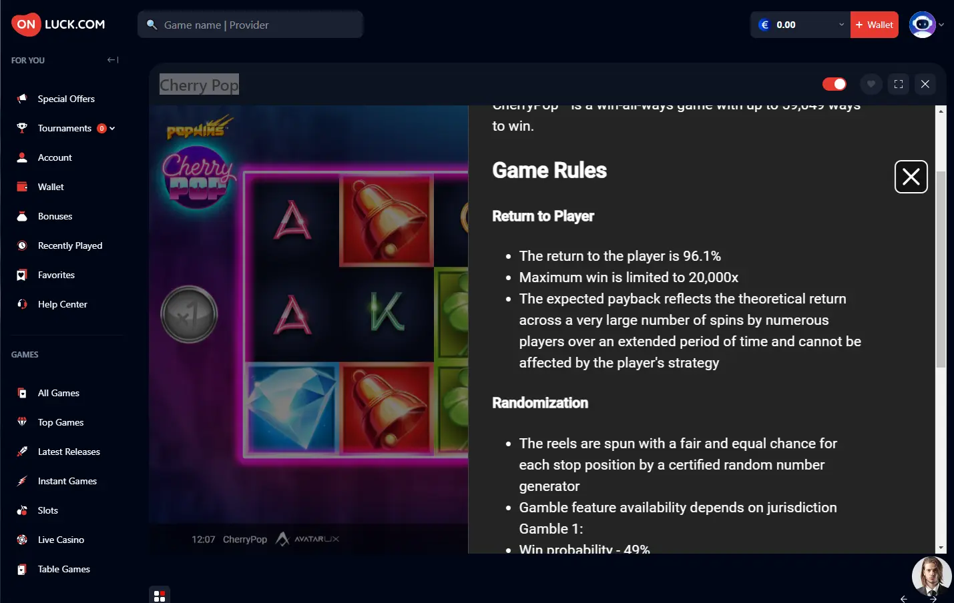Open the support agent chat avatar
This screenshot has width=954, height=603.
click(932, 576)
